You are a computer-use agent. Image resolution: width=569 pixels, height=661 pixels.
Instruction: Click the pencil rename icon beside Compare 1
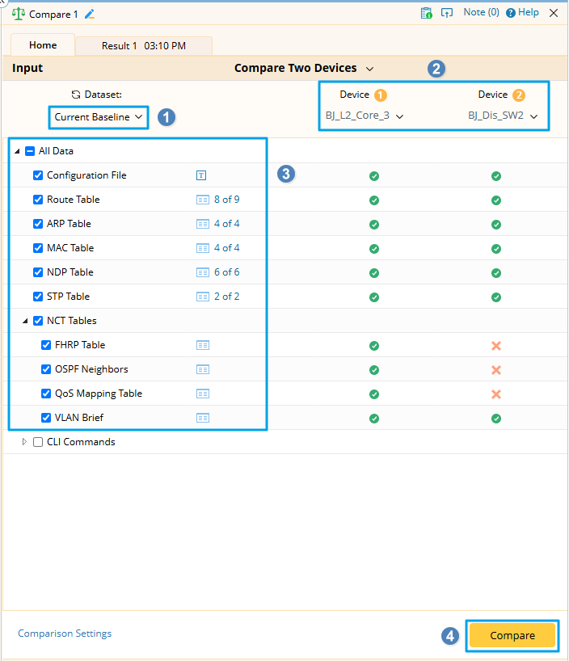pyautogui.click(x=90, y=14)
